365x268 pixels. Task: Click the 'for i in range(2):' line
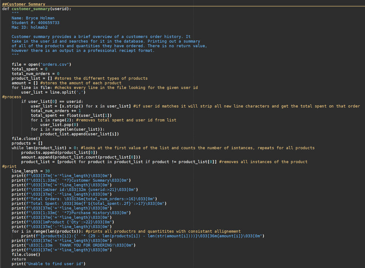[104, 120]
